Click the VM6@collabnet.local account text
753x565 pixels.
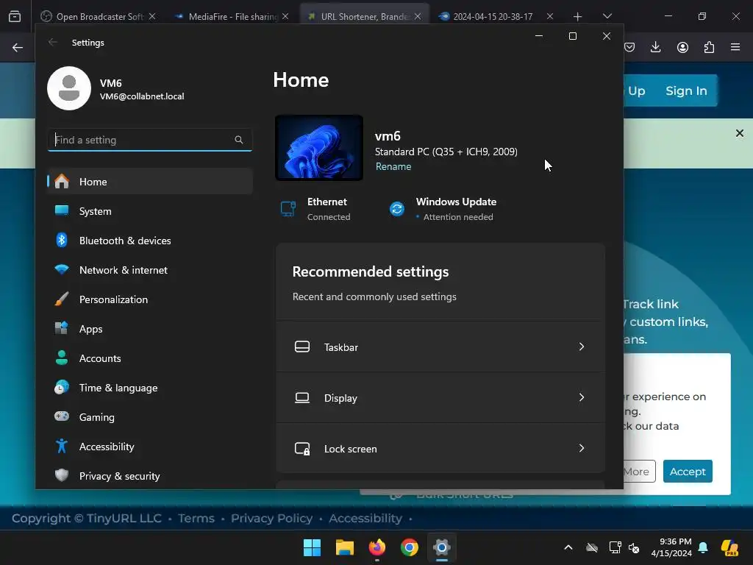coord(142,96)
